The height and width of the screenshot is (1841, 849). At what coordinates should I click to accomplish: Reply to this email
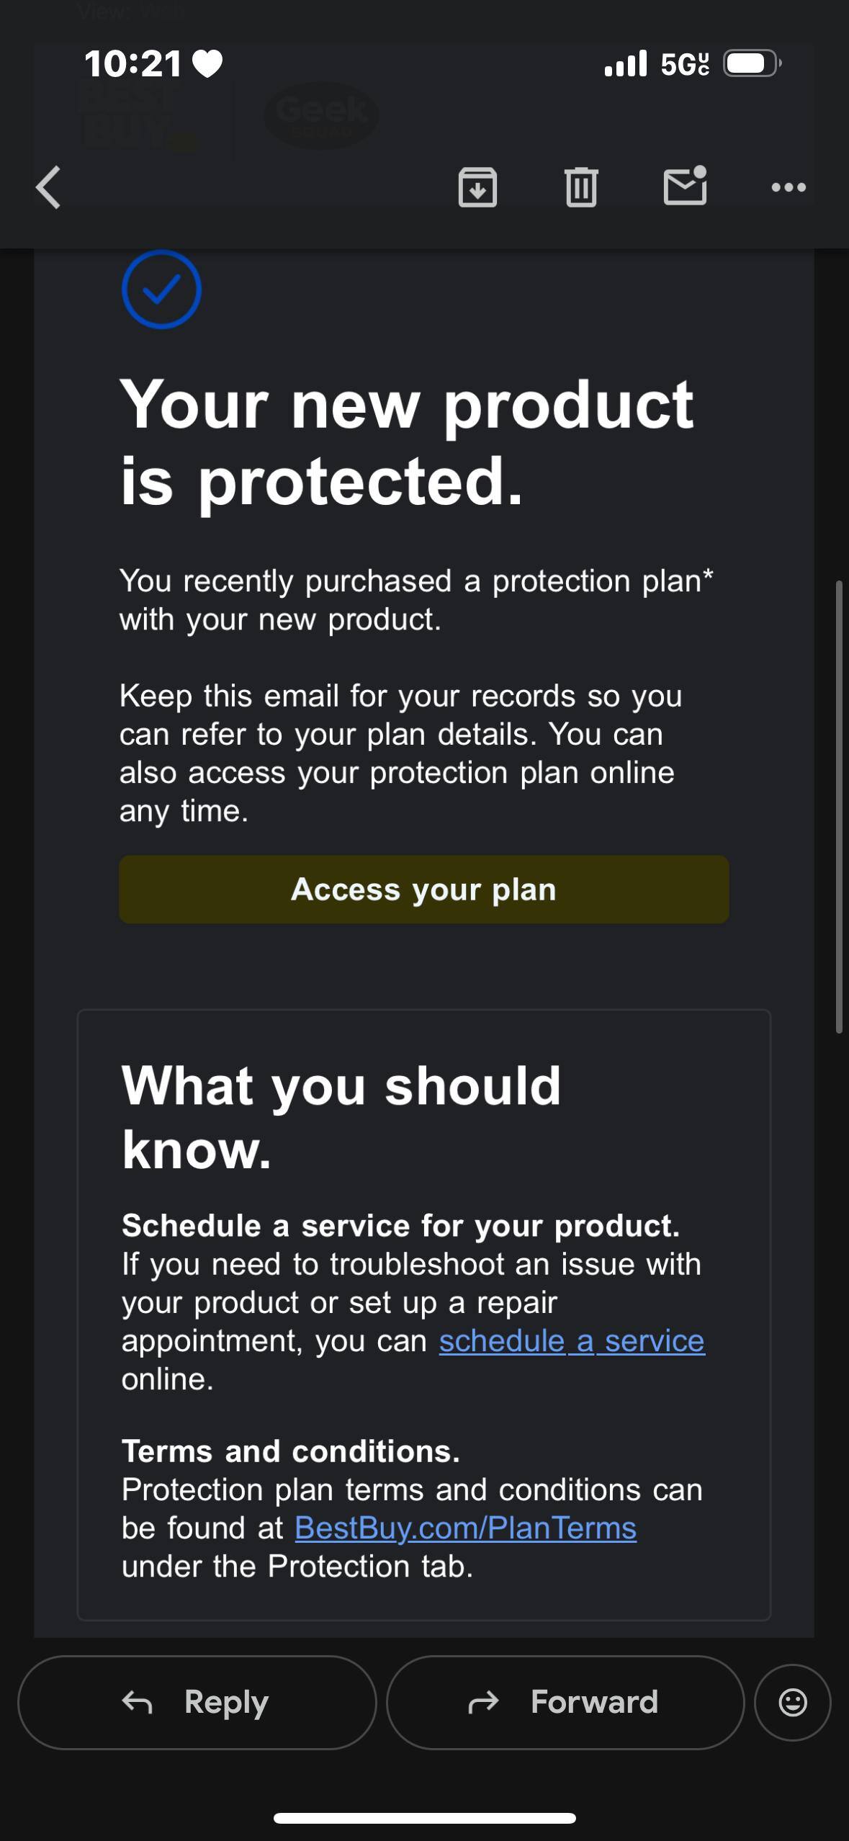point(197,1702)
